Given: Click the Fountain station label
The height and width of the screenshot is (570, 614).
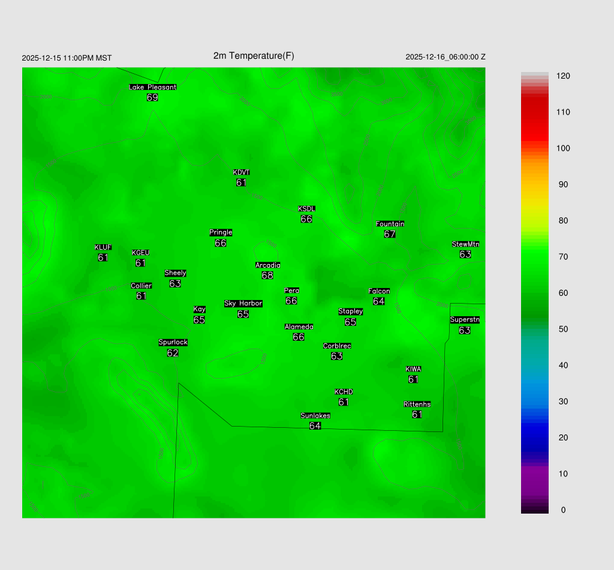Looking at the screenshot, I should click(x=390, y=224).
